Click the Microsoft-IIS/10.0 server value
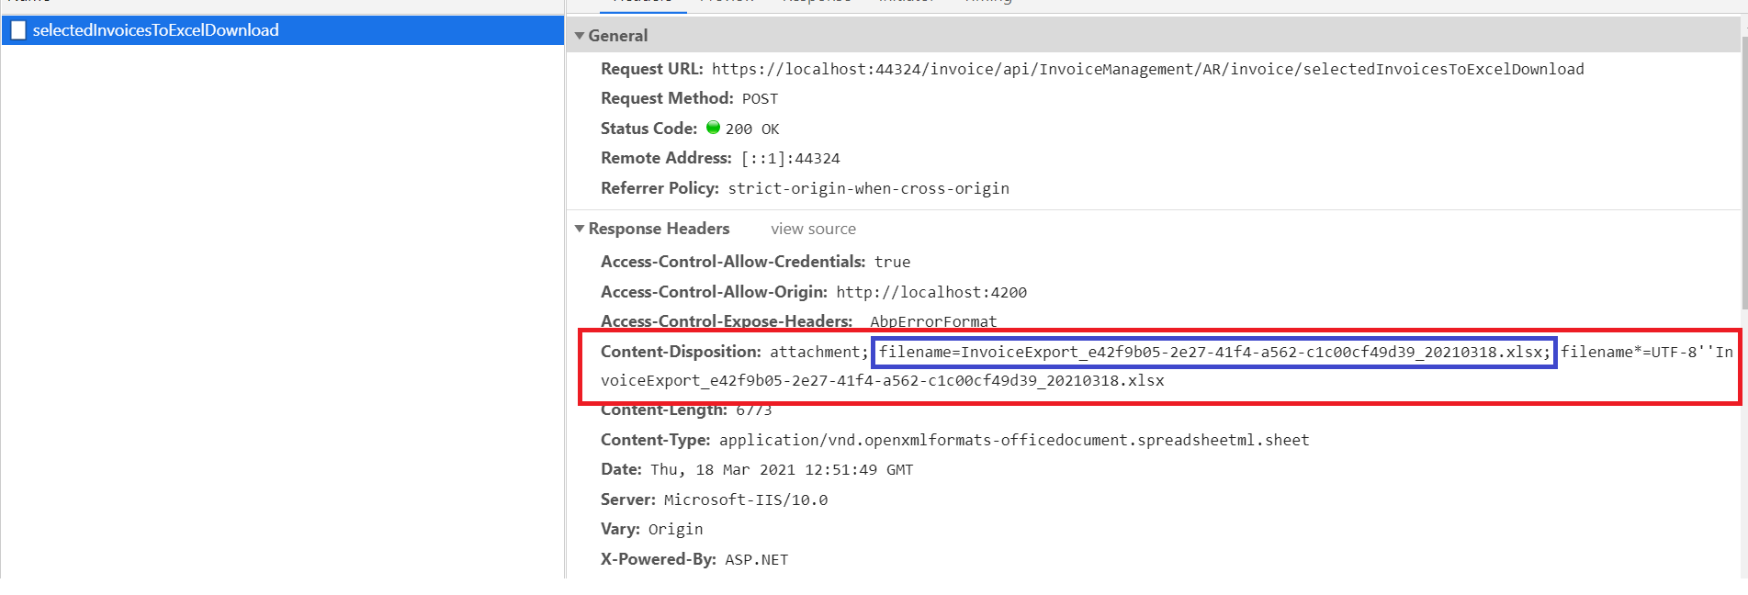The width and height of the screenshot is (1748, 595). (x=745, y=500)
